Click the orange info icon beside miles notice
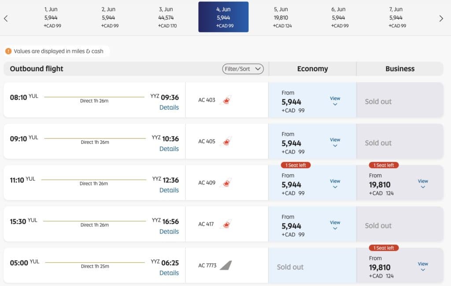This screenshot has height=286, width=451. pos(8,51)
